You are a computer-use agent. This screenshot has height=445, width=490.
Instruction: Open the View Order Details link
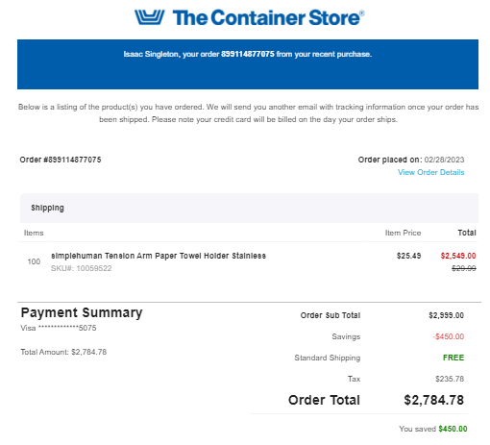430,172
